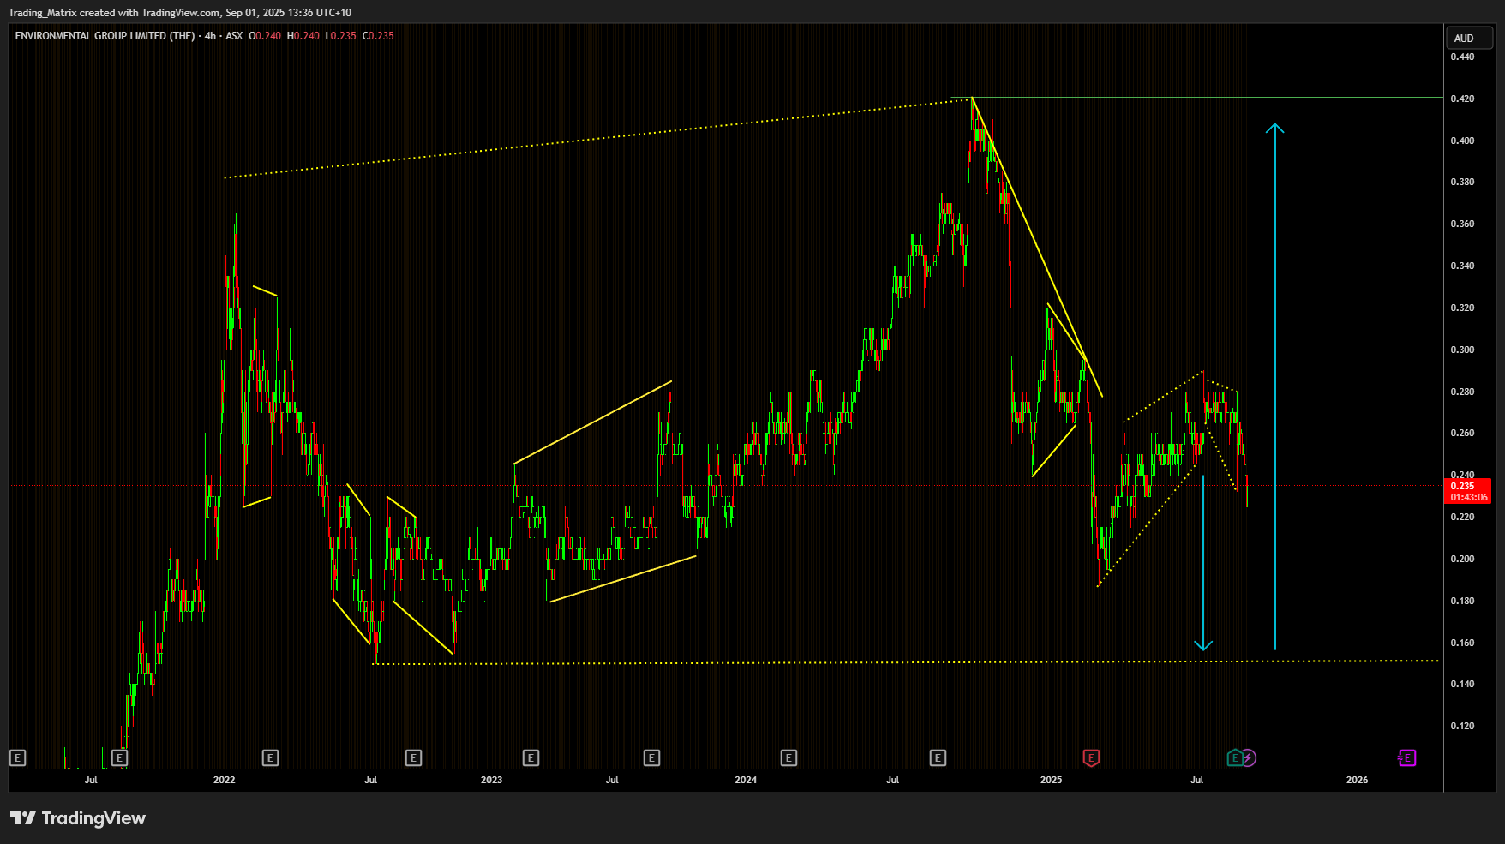Click the 2026 time axis label
Image resolution: width=1505 pixels, height=844 pixels.
coord(1357,780)
